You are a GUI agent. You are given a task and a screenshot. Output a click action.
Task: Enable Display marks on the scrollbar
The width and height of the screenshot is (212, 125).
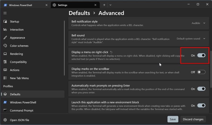(x=201, y=72)
